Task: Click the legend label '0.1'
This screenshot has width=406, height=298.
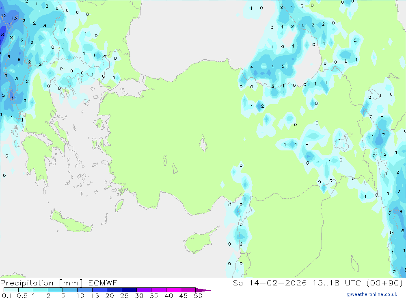Action: click(x=7, y=296)
